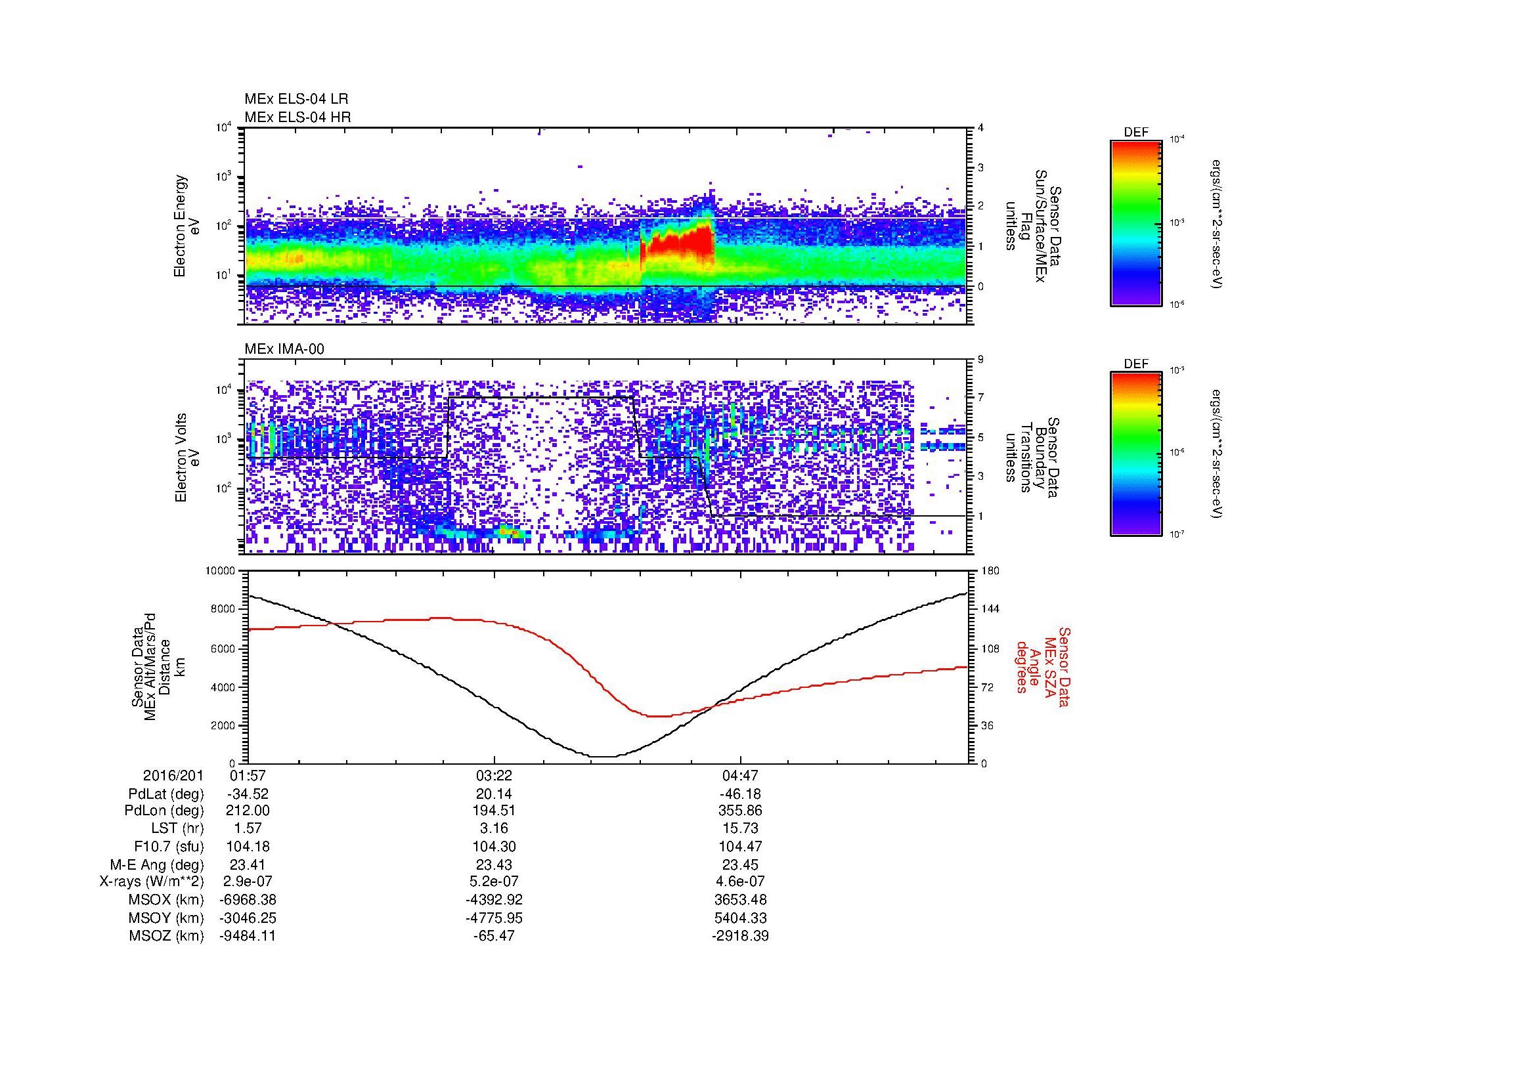Image resolution: width=1536 pixels, height=1085 pixels.
Task: Click the time tick label '01:57'
Action: (x=248, y=775)
